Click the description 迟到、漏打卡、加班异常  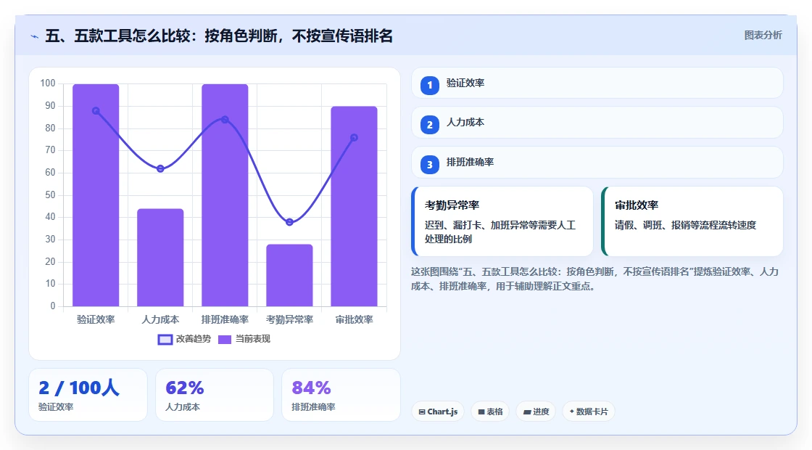tap(500, 232)
